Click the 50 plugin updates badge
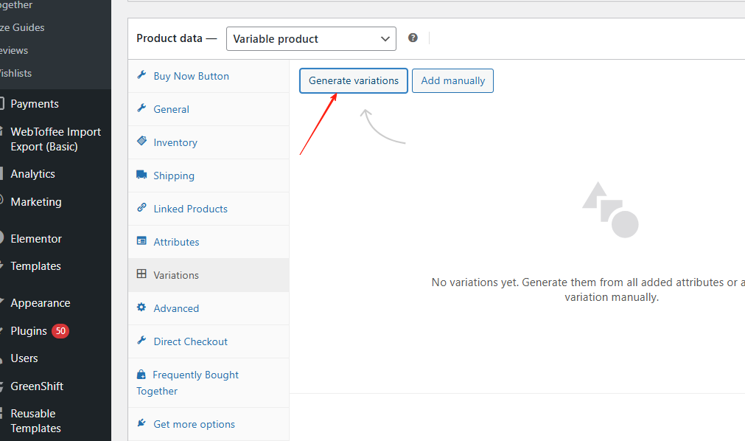This screenshot has width=745, height=441. point(60,331)
